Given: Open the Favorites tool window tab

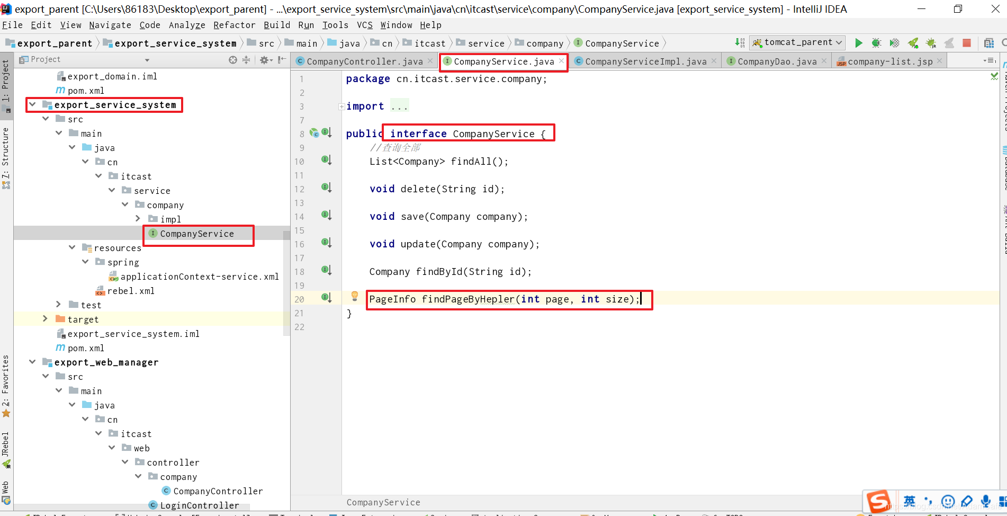Looking at the screenshot, I should [x=6, y=386].
